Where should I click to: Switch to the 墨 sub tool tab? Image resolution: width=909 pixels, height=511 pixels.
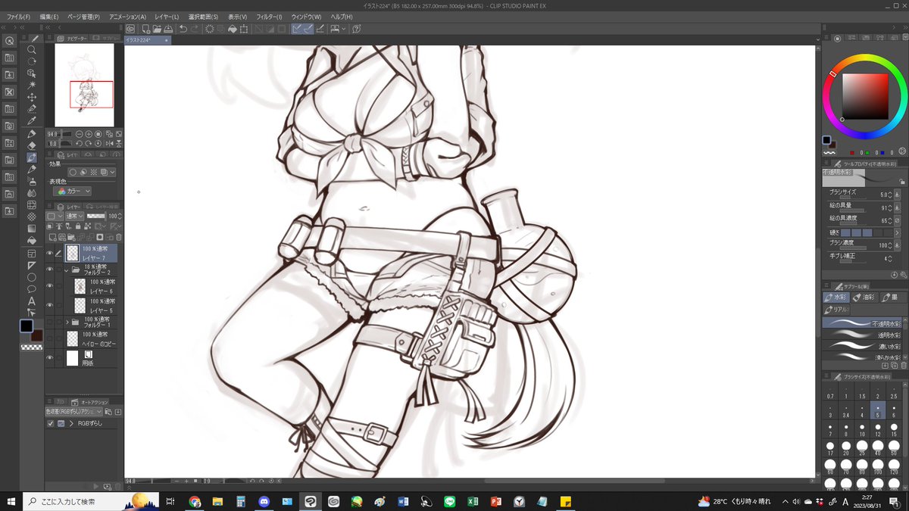[893, 298]
